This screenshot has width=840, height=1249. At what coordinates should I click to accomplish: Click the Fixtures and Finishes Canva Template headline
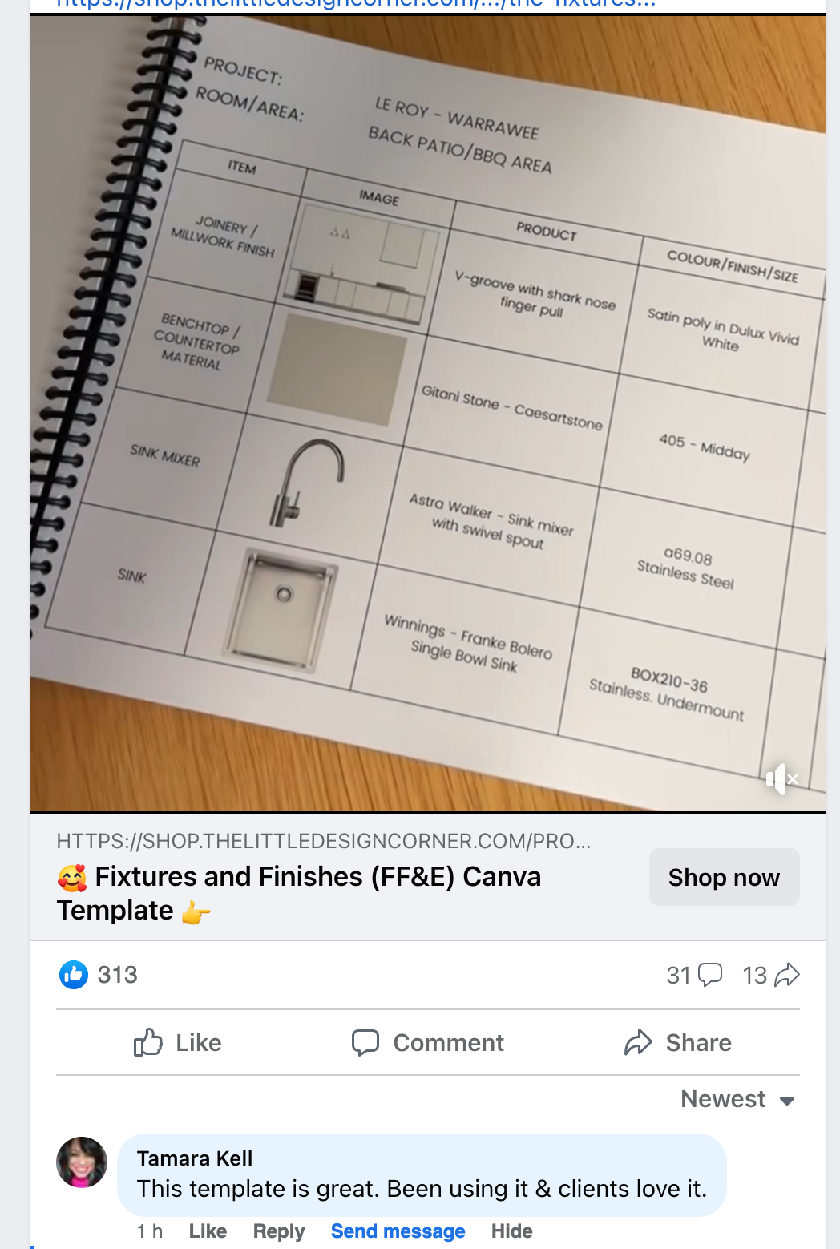[x=299, y=893]
